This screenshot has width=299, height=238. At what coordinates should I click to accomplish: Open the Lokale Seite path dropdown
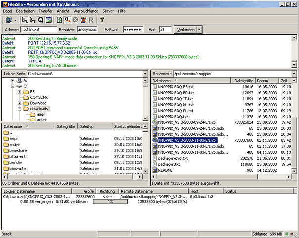[145, 74]
